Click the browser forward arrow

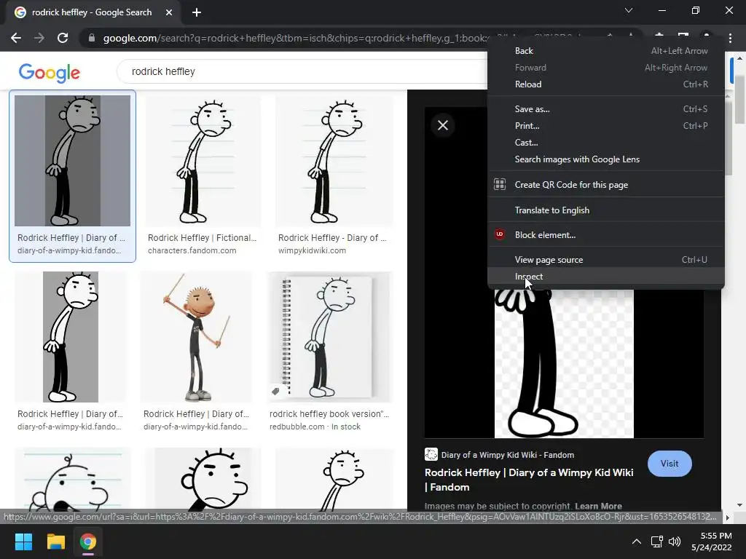tap(39, 38)
